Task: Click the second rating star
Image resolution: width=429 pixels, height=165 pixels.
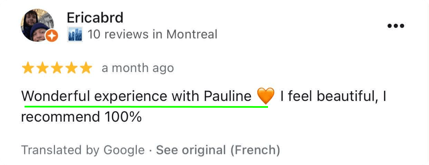Action: 42,68
